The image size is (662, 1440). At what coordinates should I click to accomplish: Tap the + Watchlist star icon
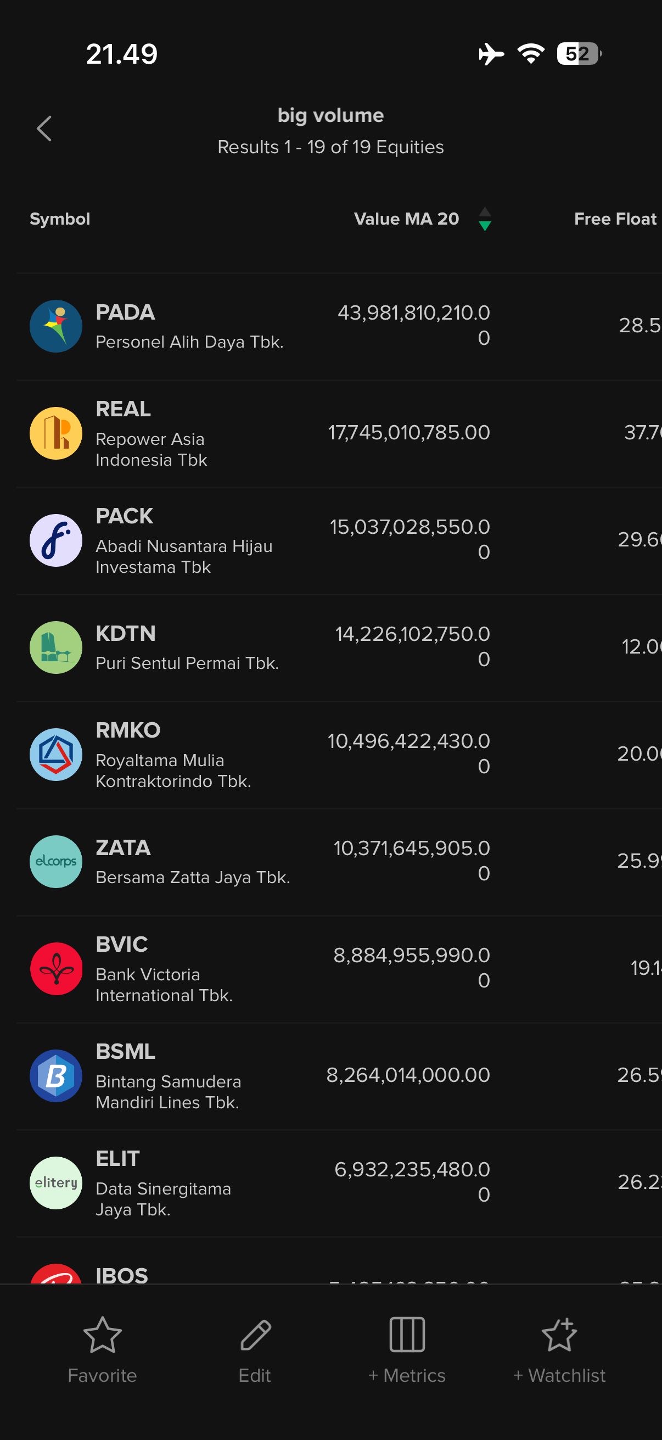559,1335
